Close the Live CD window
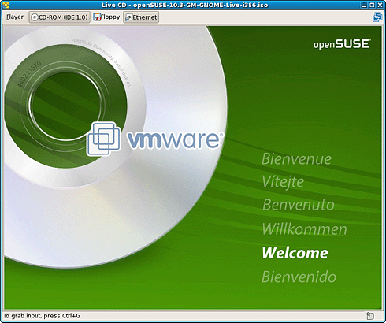The width and height of the screenshot is (386, 323). click(x=380, y=5)
